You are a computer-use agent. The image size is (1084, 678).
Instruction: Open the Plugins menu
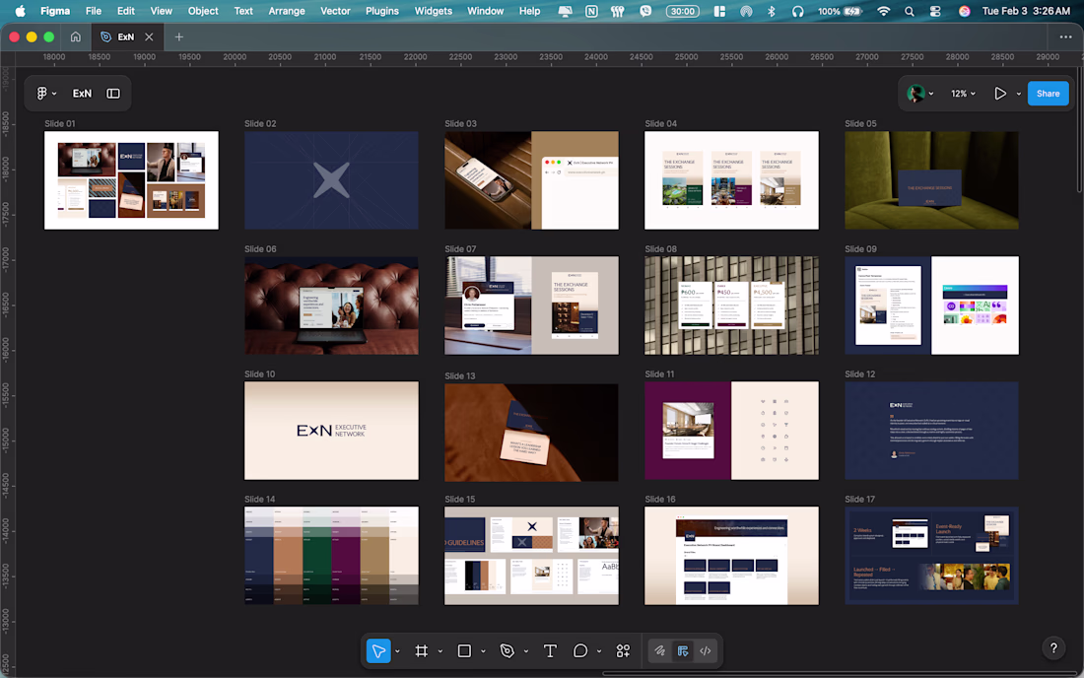[382, 11]
